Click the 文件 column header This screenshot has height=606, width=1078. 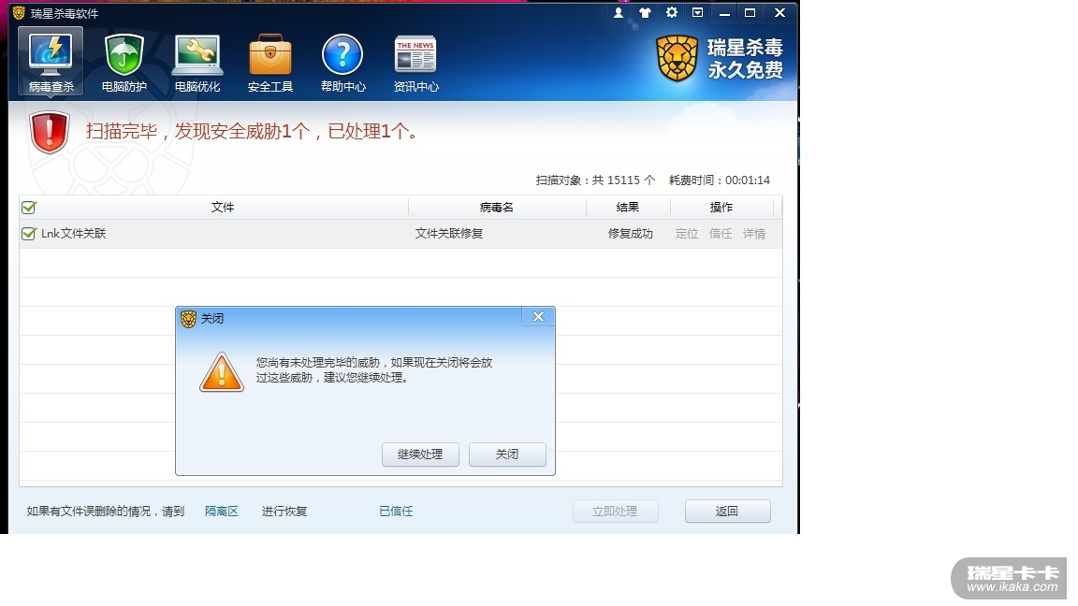pos(222,208)
